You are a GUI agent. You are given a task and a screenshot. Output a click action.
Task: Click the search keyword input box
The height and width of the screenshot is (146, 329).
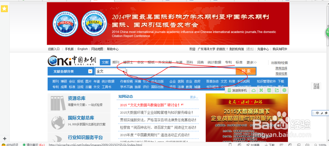[181, 71]
